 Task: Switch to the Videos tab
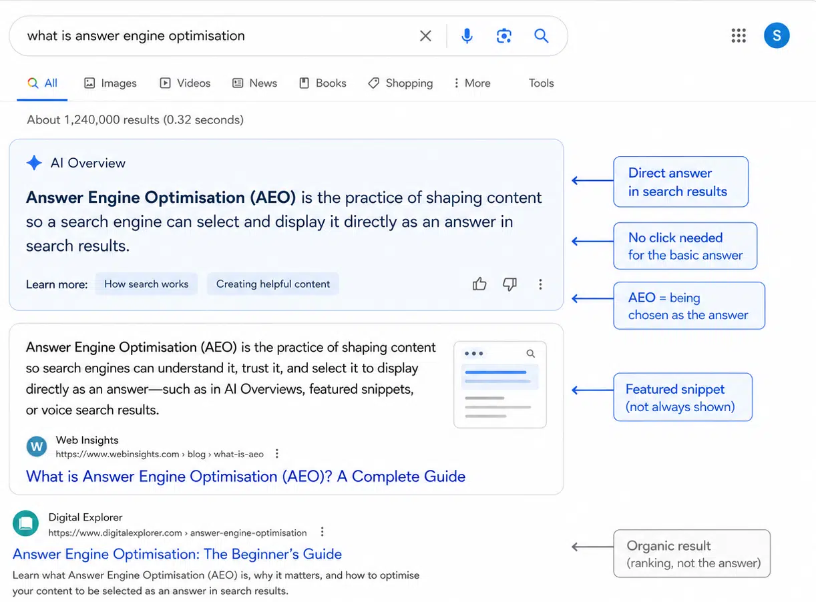pos(185,83)
